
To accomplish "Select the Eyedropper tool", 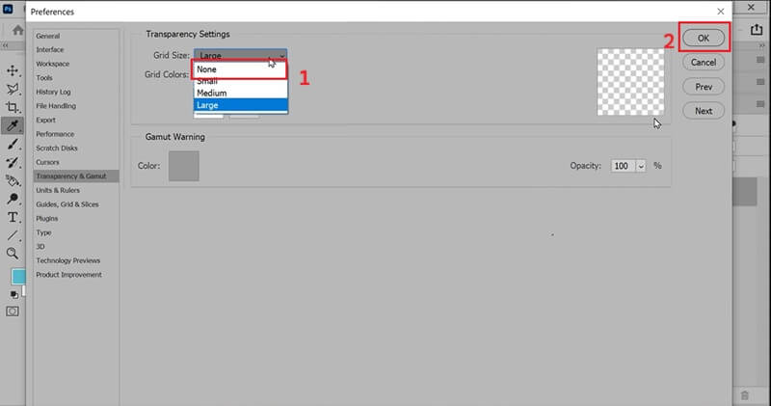I will (x=13, y=125).
